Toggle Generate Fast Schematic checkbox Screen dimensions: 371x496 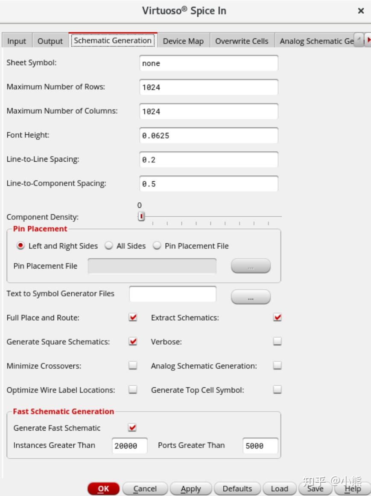[133, 428]
